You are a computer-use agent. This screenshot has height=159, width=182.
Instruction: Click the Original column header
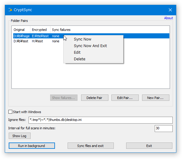tap(21, 30)
